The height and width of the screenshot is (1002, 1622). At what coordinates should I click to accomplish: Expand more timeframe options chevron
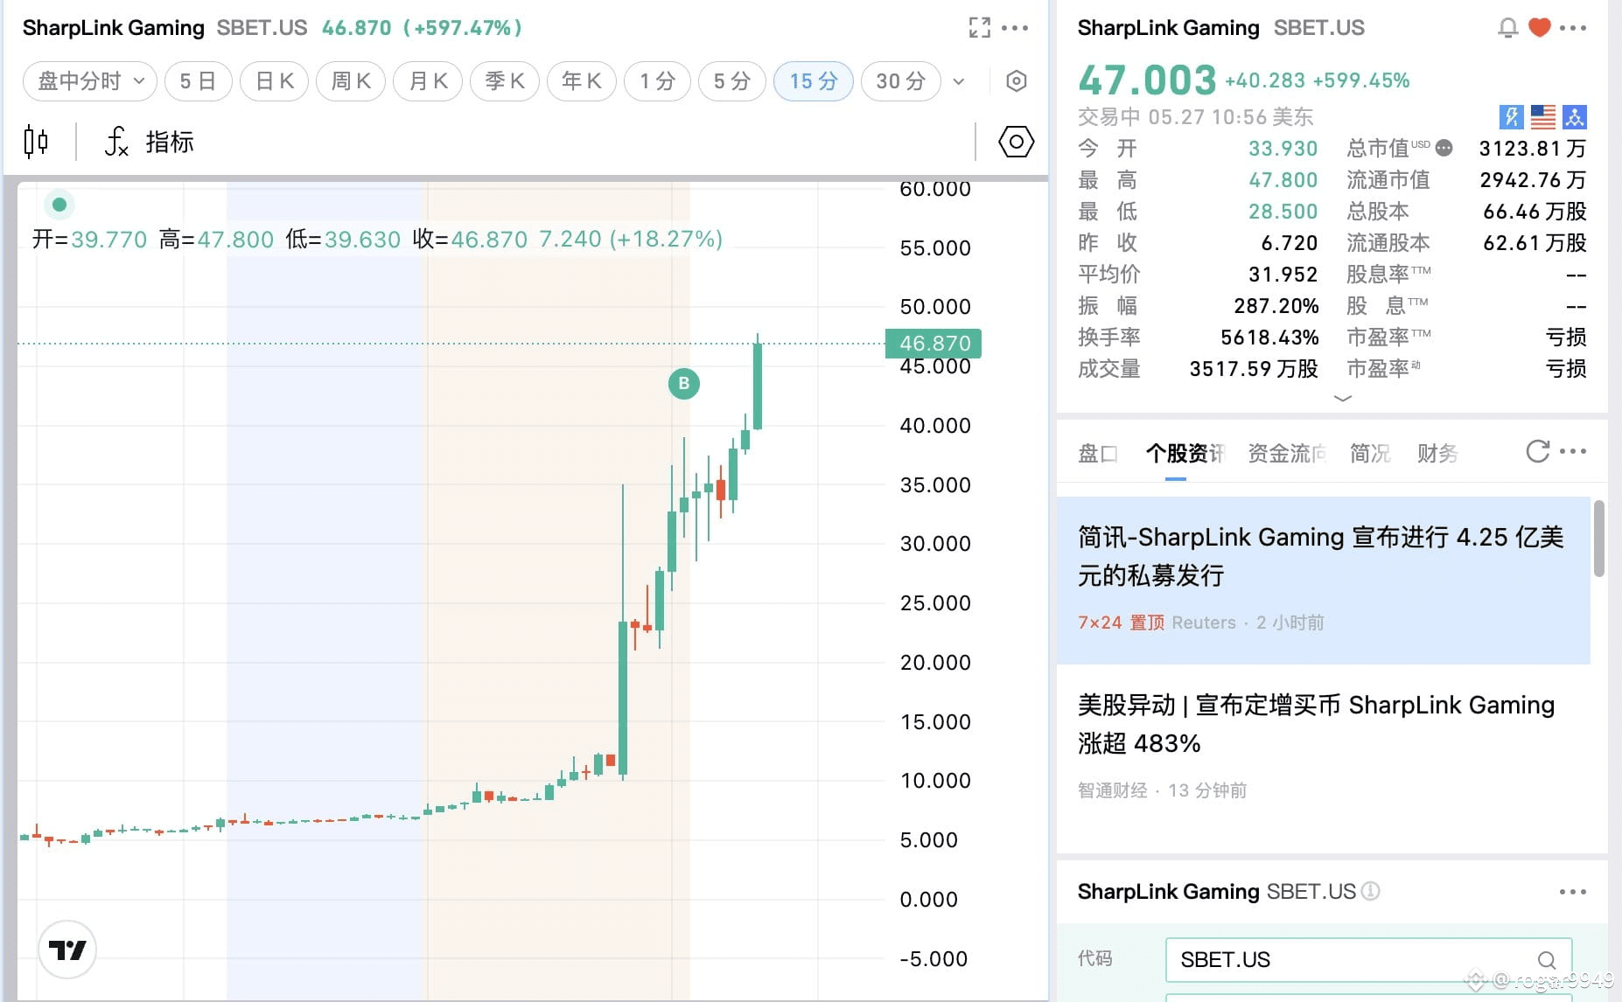959,81
